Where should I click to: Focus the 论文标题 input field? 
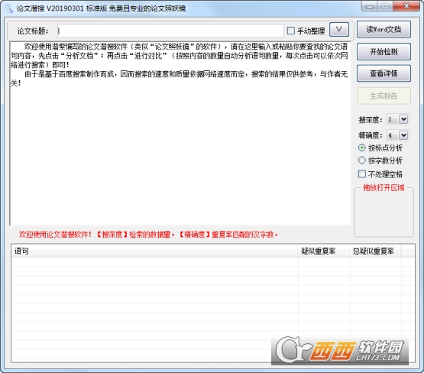point(170,31)
